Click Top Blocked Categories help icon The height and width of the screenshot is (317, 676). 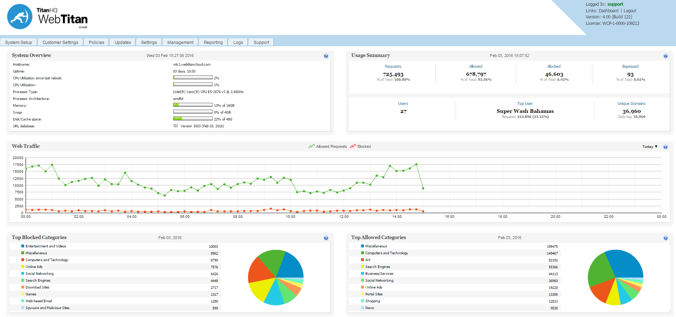pos(326,238)
